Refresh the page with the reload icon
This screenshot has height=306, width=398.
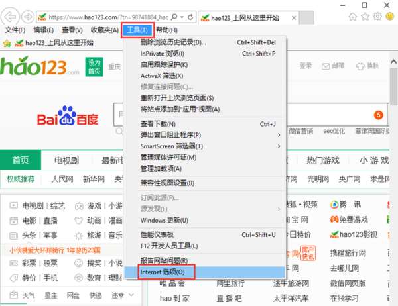(190, 17)
